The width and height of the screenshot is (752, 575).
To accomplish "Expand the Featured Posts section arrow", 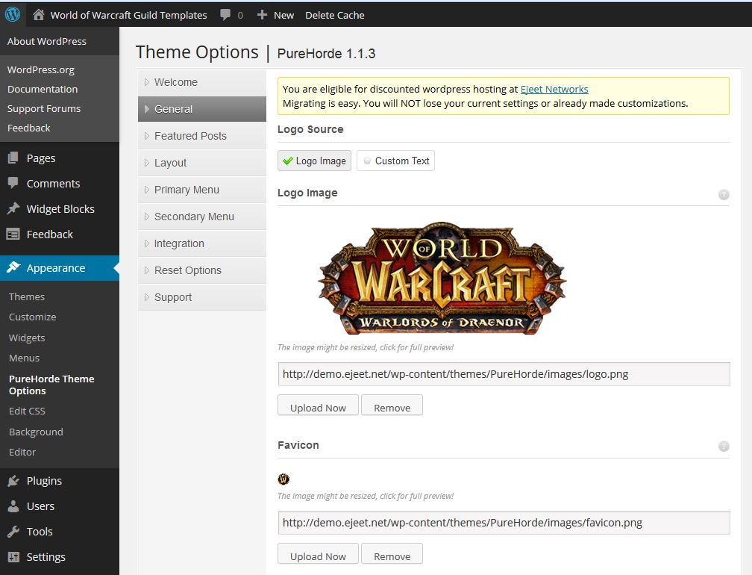I will pos(147,136).
